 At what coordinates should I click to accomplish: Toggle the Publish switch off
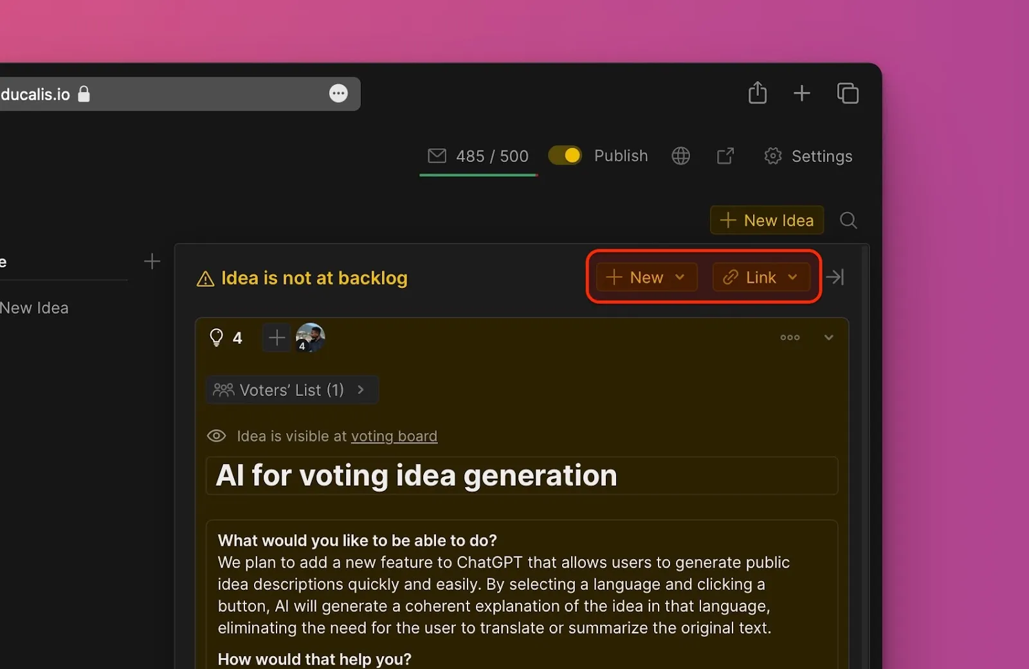click(x=565, y=156)
